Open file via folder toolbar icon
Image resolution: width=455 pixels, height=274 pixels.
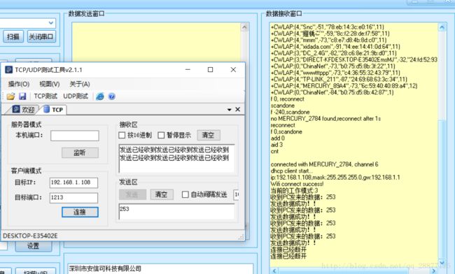click(x=10, y=96)
